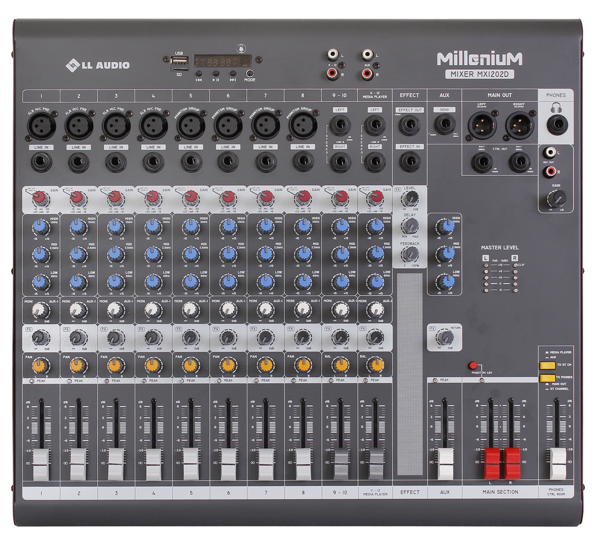Click the effect DELAY knob

(x=410, y=225)
